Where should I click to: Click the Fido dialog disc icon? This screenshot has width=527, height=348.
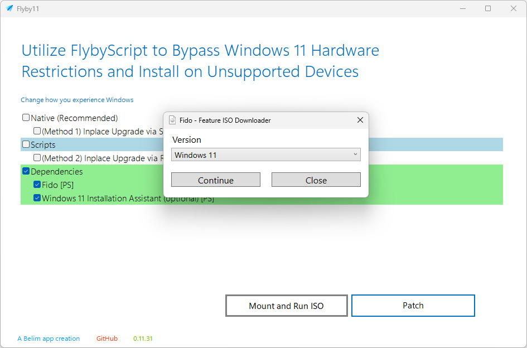coord(172,120)
